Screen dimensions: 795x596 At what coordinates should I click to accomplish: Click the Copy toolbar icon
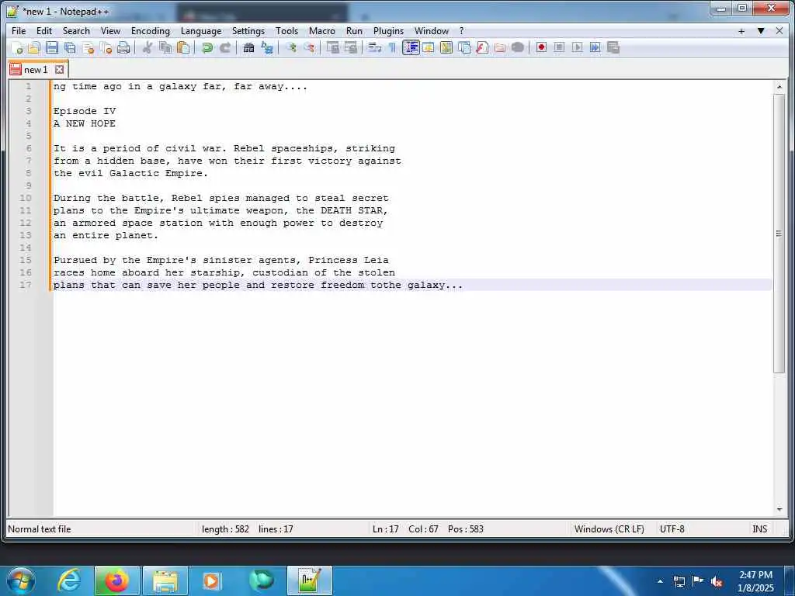click(165, 47)
